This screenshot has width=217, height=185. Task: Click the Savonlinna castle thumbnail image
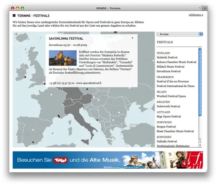tap(63, 58)
